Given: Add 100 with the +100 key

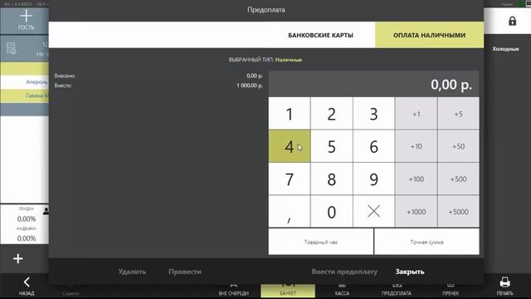Looking at the screenshot, I should (416, 179).
